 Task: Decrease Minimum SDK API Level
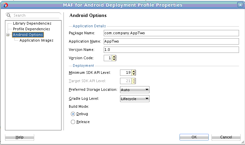(x=134, y=74)
